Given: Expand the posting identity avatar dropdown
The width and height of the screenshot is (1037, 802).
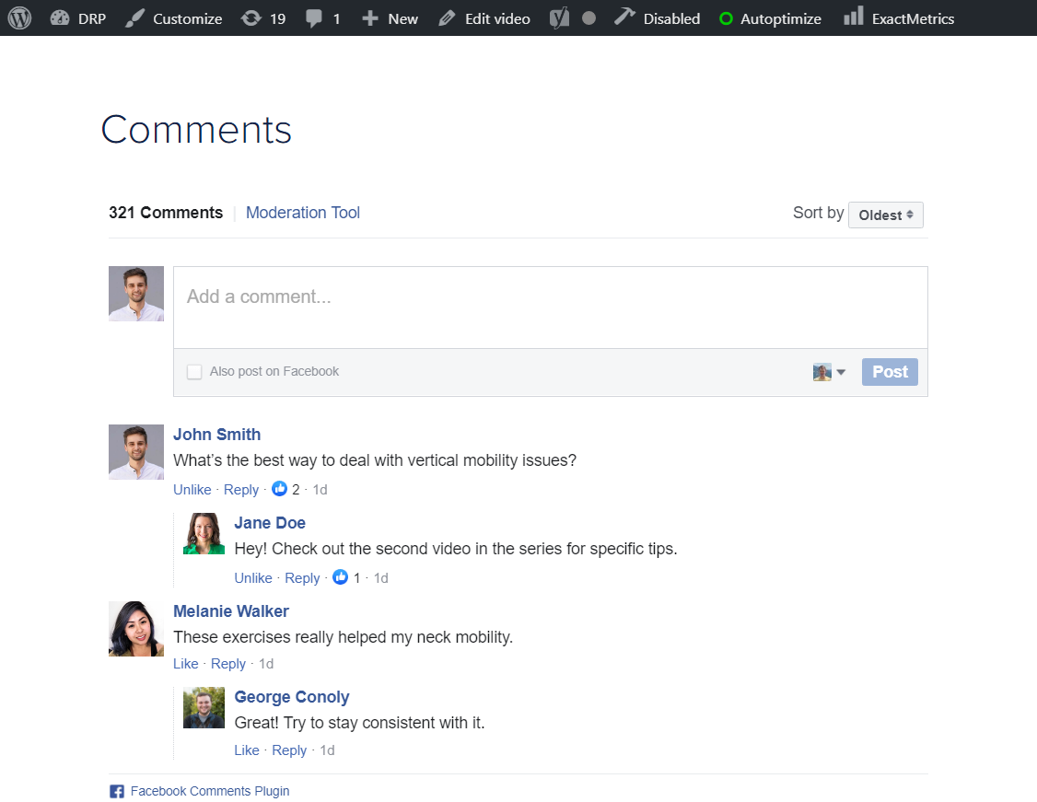Looking at the screenshot, I should click(830, 372).
